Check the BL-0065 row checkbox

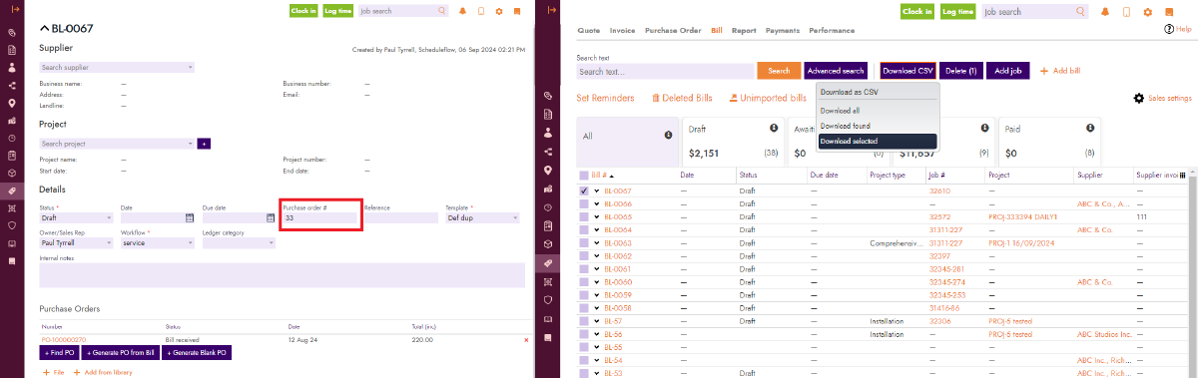click(584, 216)
